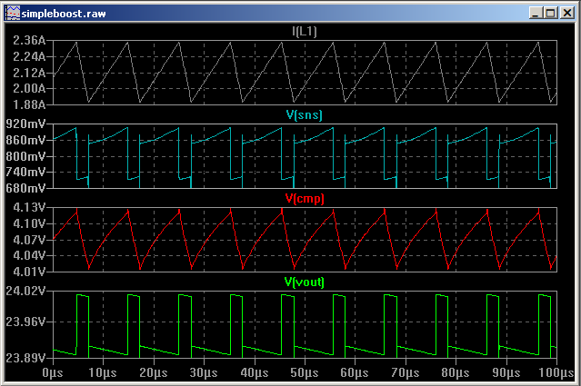This screenshot has height=386, width=581.
Task: Click the 2.36A tick on the current axis
Action: (x=30, y=41)
